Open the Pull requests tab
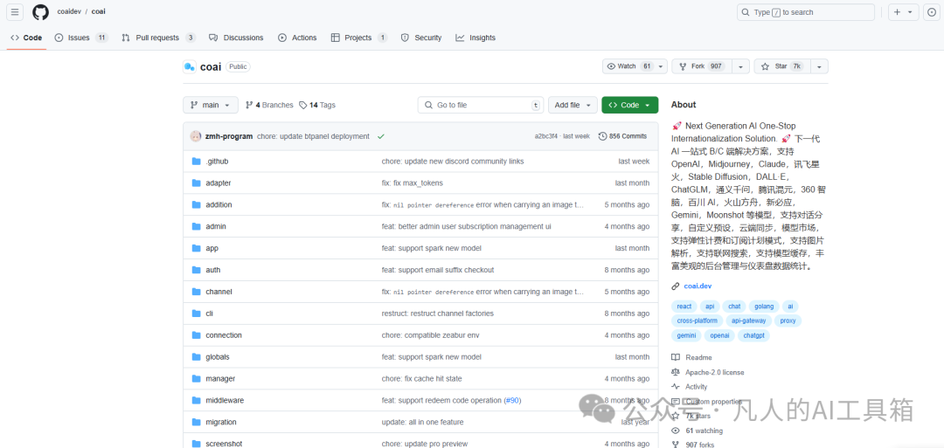The image size is (944, 448). [x=158, y=38]
